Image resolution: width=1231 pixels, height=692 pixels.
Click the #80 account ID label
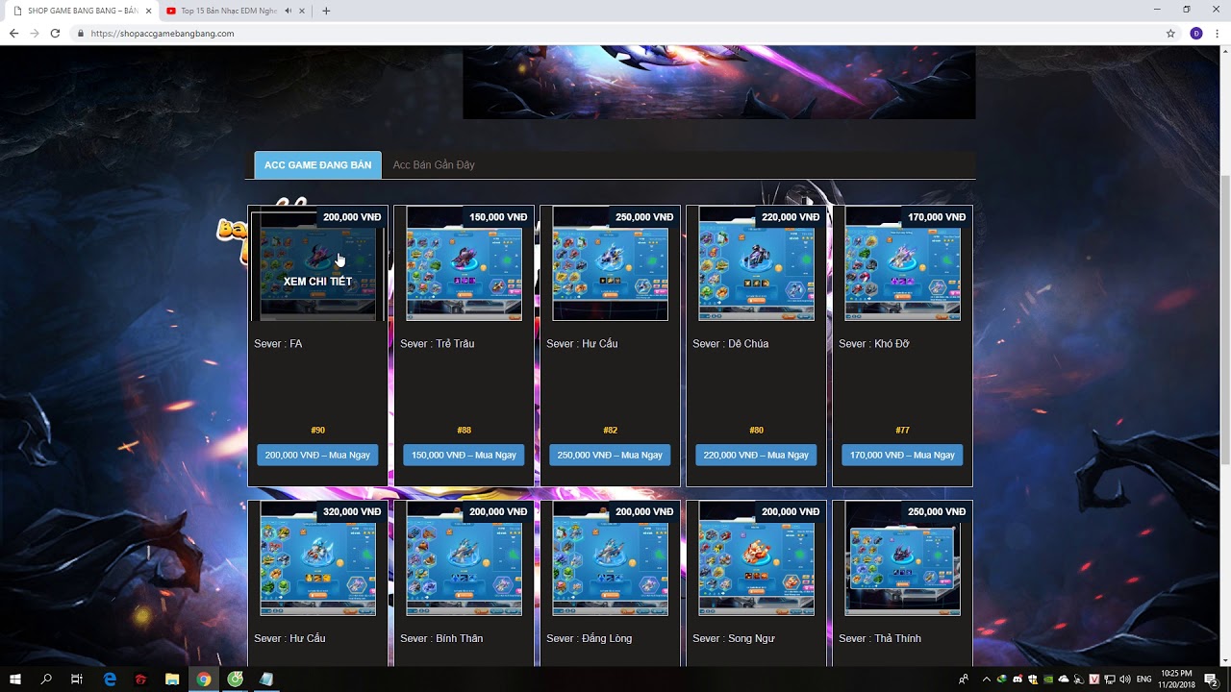pyautogui.click(x=757, y=431)
